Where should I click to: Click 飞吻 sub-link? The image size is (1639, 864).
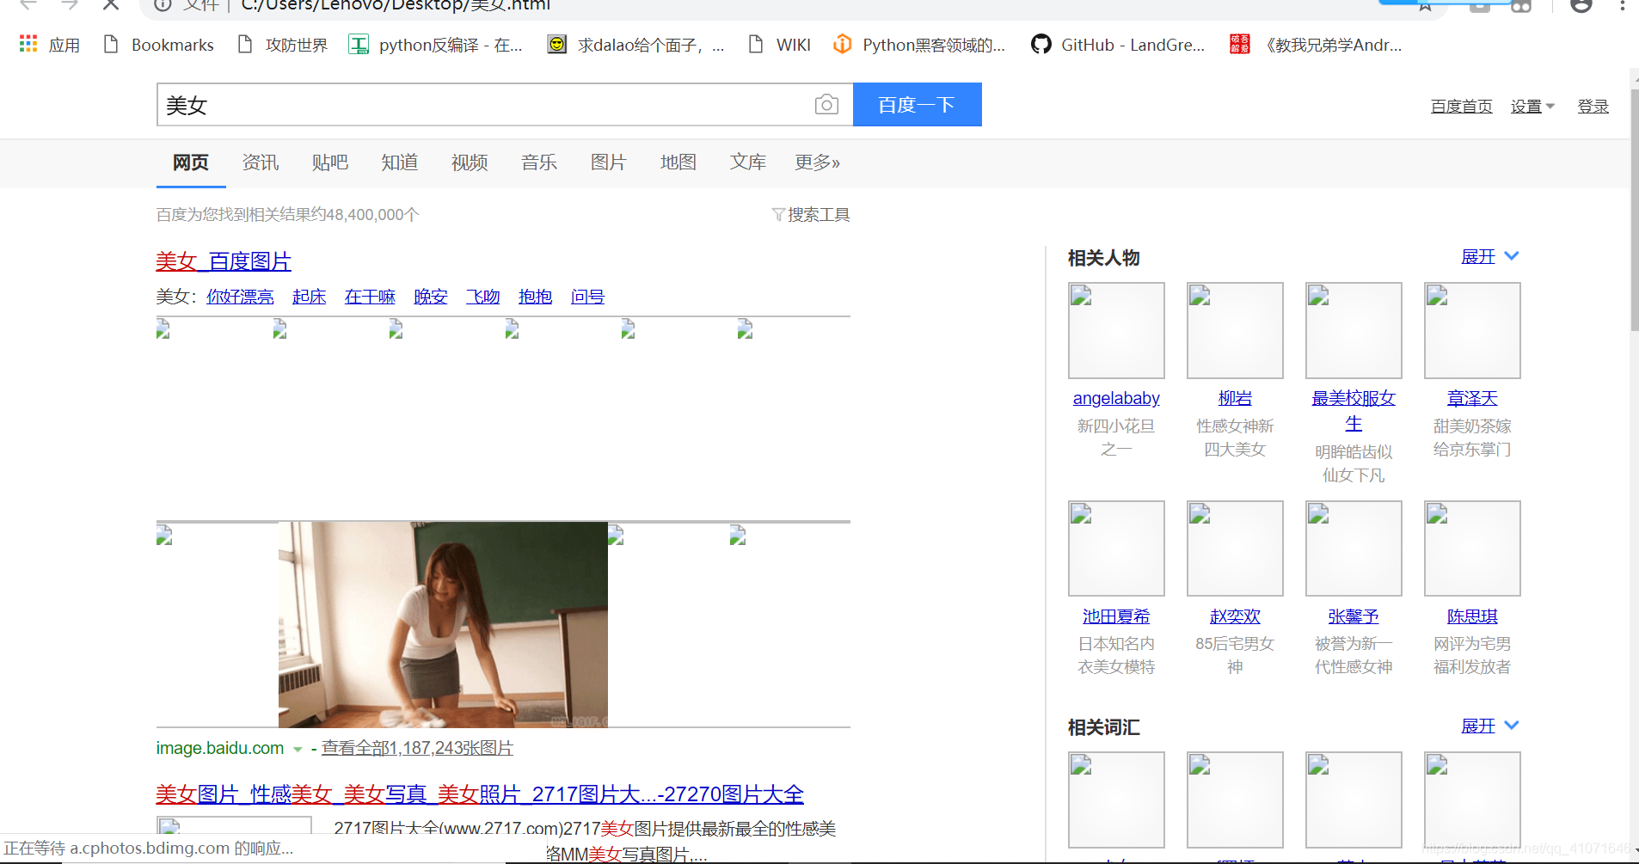click(x=483, y=297)
